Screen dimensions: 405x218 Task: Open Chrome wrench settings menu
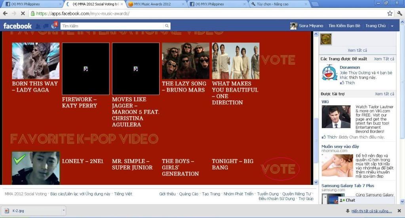399,13
